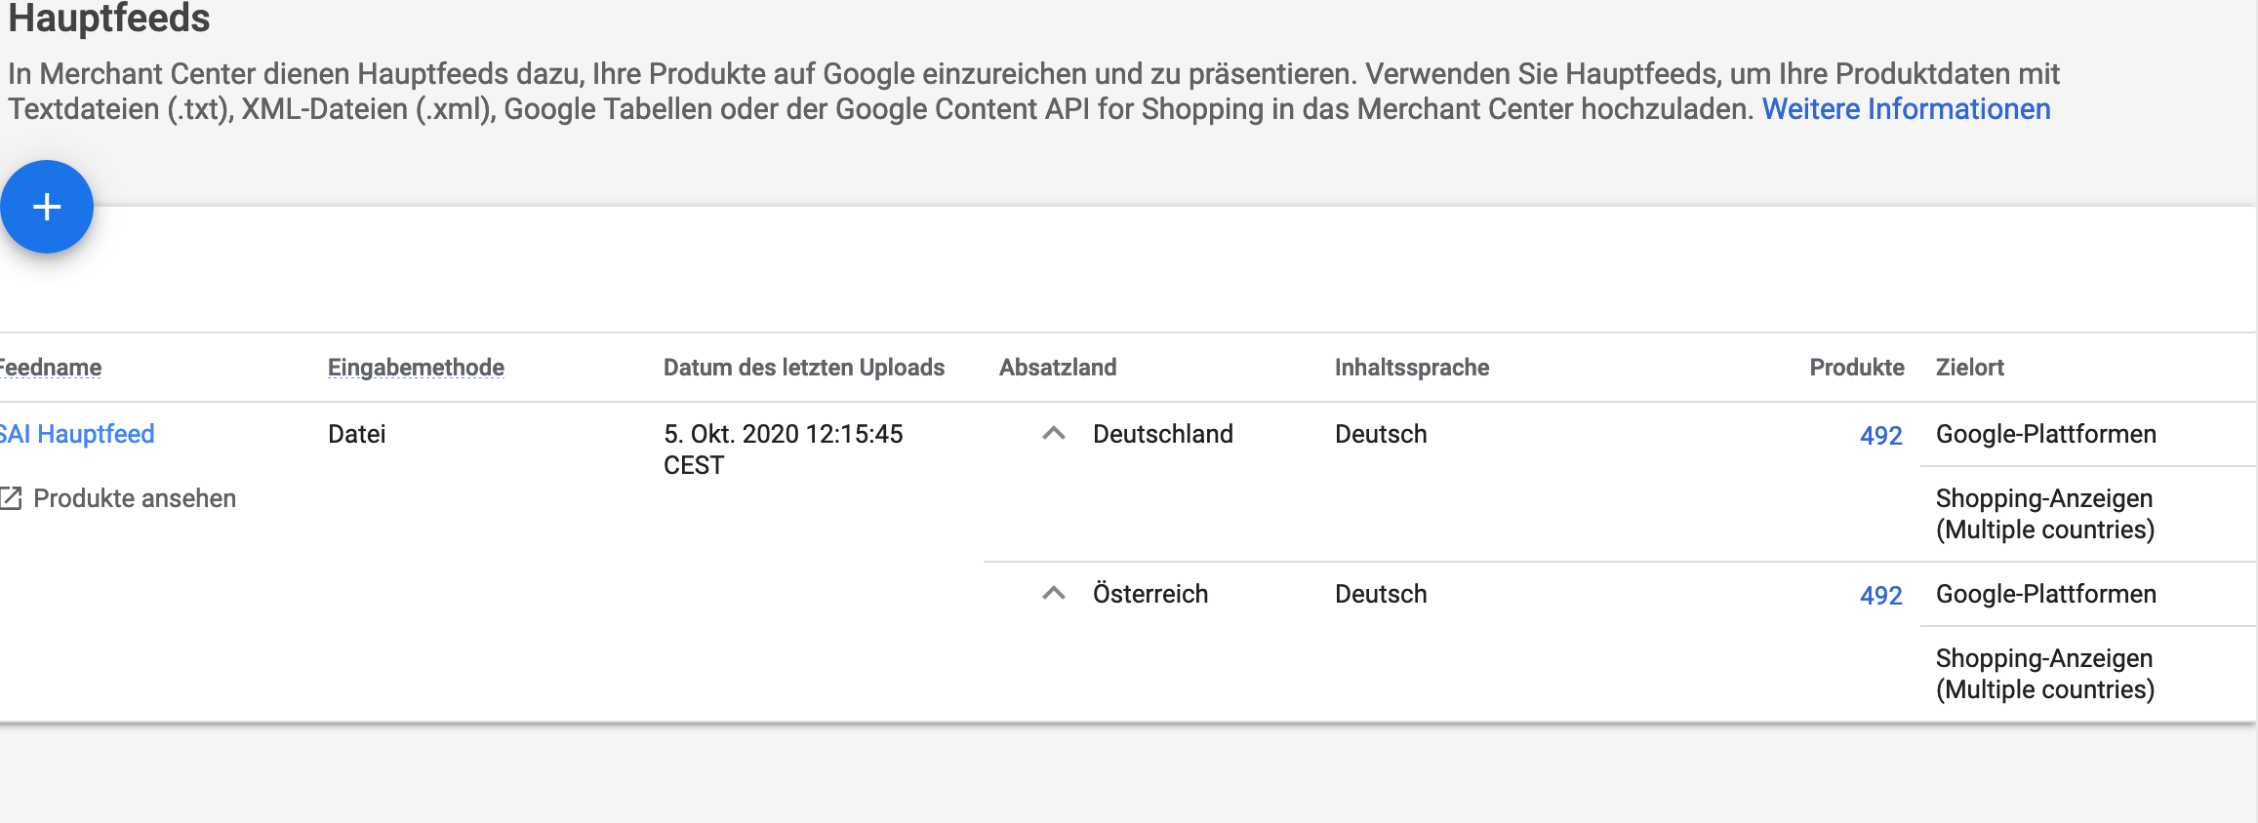Click the blue plus button to add a feed
The image size is (2258, 823).
(47, 207)
